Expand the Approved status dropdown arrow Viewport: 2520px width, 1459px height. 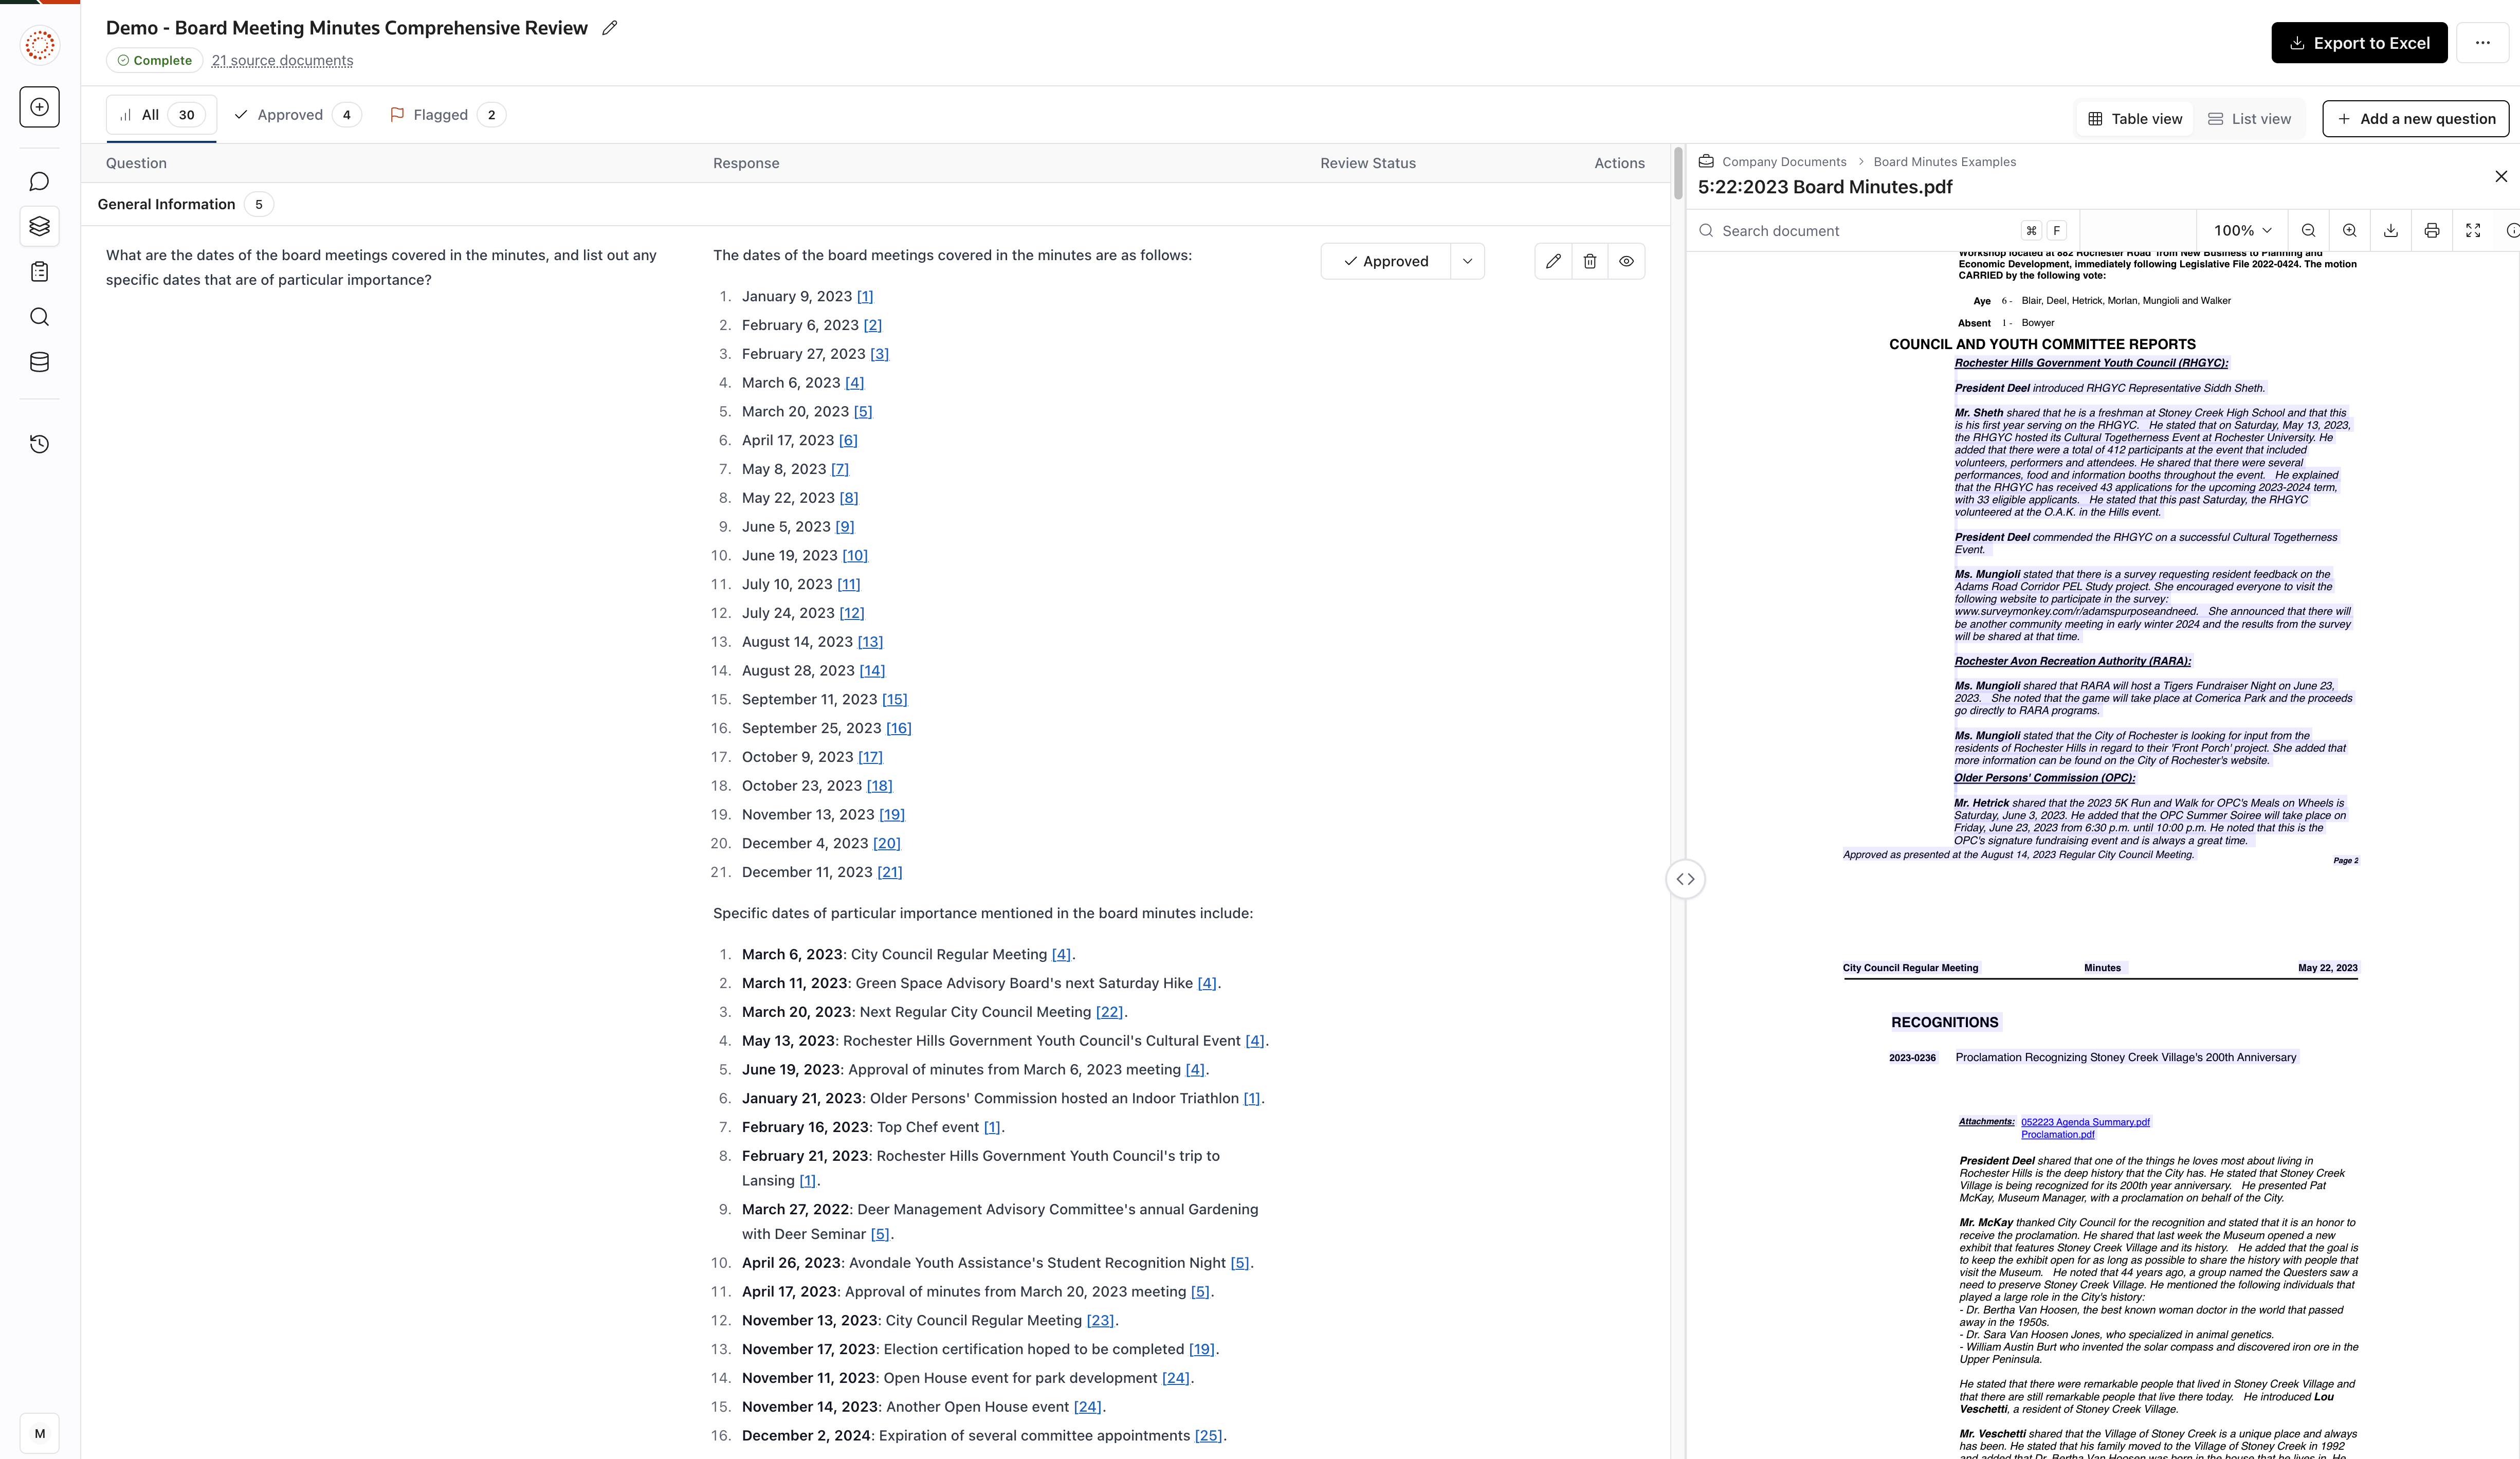point(1467,261)
